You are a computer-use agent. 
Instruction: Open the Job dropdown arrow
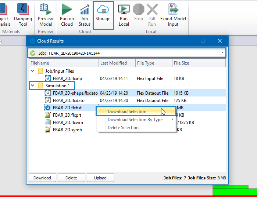(x=222, y=52)
